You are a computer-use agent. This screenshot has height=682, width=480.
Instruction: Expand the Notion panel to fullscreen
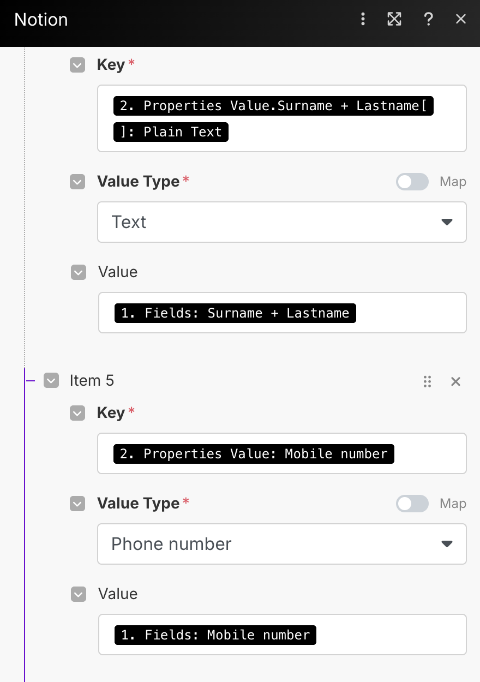(x=394, y=20)
